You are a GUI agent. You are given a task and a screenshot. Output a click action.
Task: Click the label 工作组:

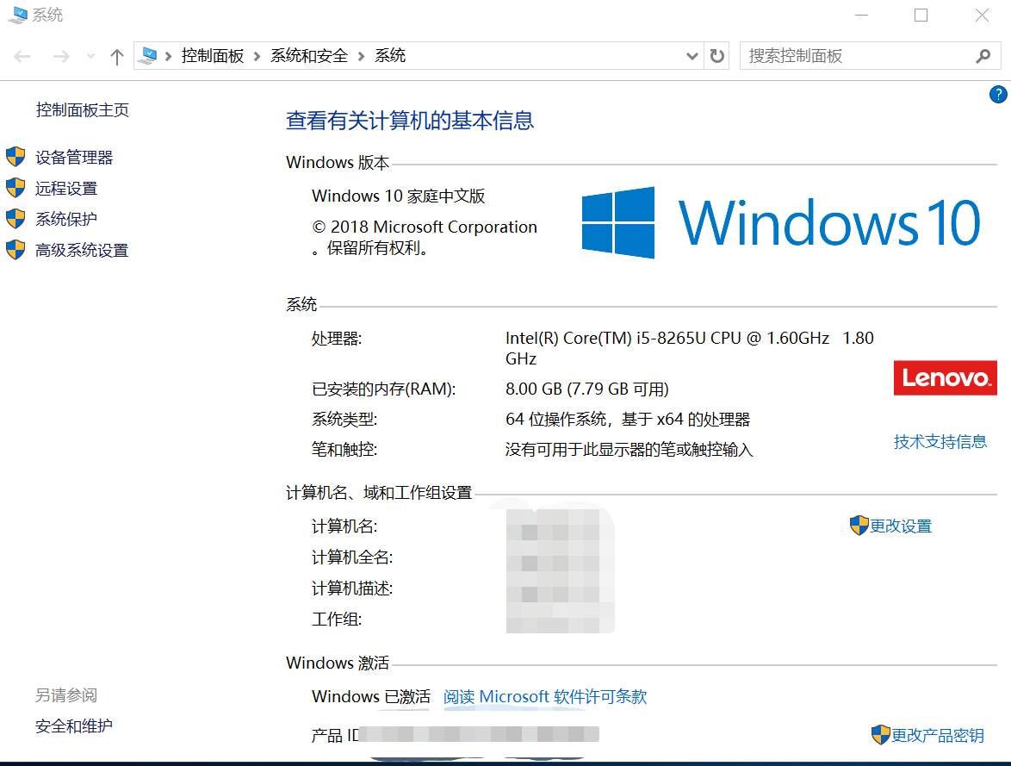tap(338, 620)
